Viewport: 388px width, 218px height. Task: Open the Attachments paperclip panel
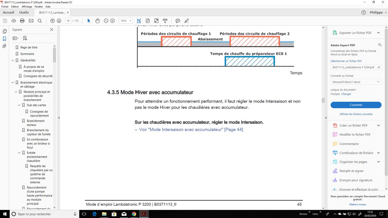5,46
